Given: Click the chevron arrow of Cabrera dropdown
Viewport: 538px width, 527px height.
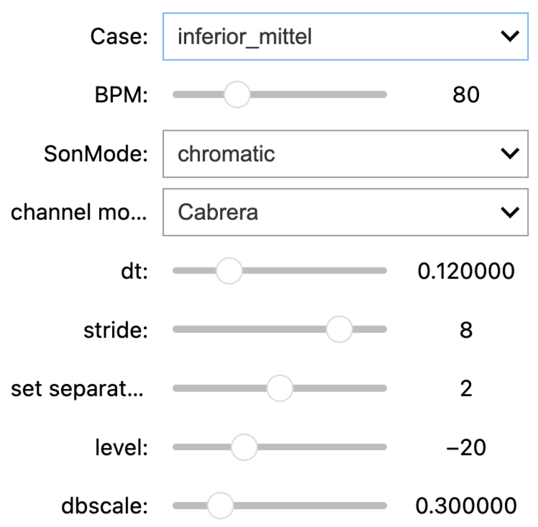Looking at the screenshot, I should (510, 212).
